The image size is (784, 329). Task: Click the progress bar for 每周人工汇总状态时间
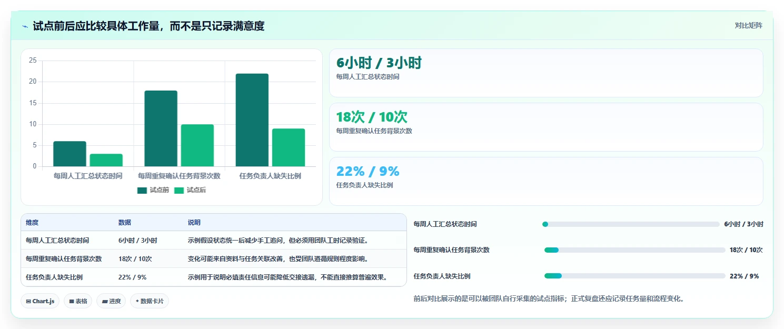(x=631, y=224)
